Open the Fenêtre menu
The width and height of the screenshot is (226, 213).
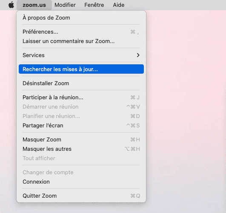pos(94,5)
